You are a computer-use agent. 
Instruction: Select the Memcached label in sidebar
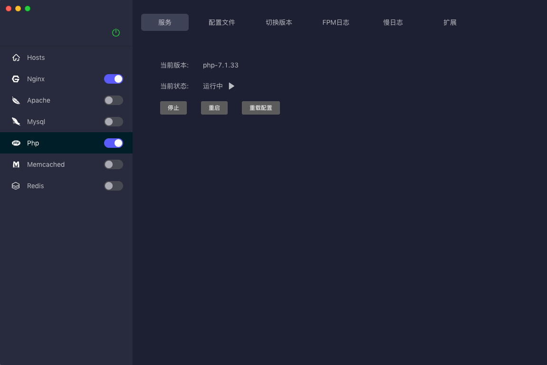(46, 164)
